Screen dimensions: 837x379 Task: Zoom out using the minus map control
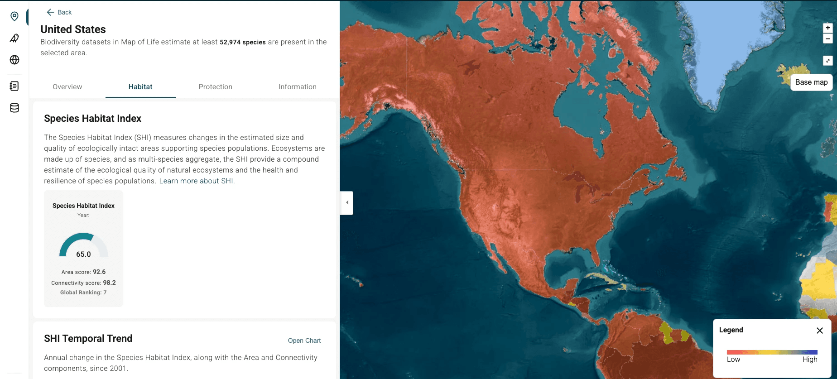pyautogui.click(x=828, y=39)
